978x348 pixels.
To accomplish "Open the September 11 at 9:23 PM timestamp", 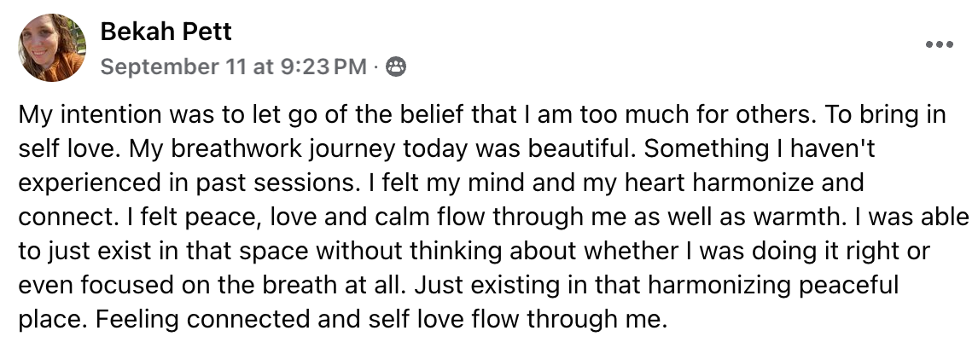I will 233,67.
